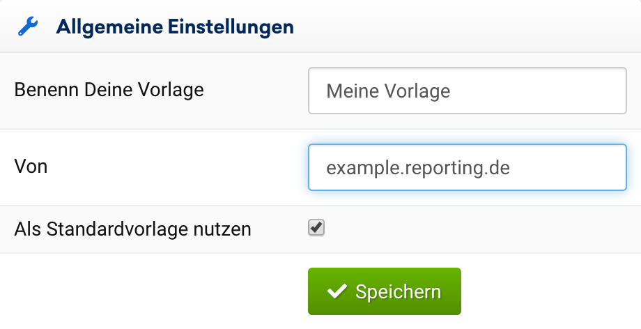Viewport: 641px width, 329px height.
Task: Click the 'Benenn Deine Vorlage' label
Action: point(109,90)
